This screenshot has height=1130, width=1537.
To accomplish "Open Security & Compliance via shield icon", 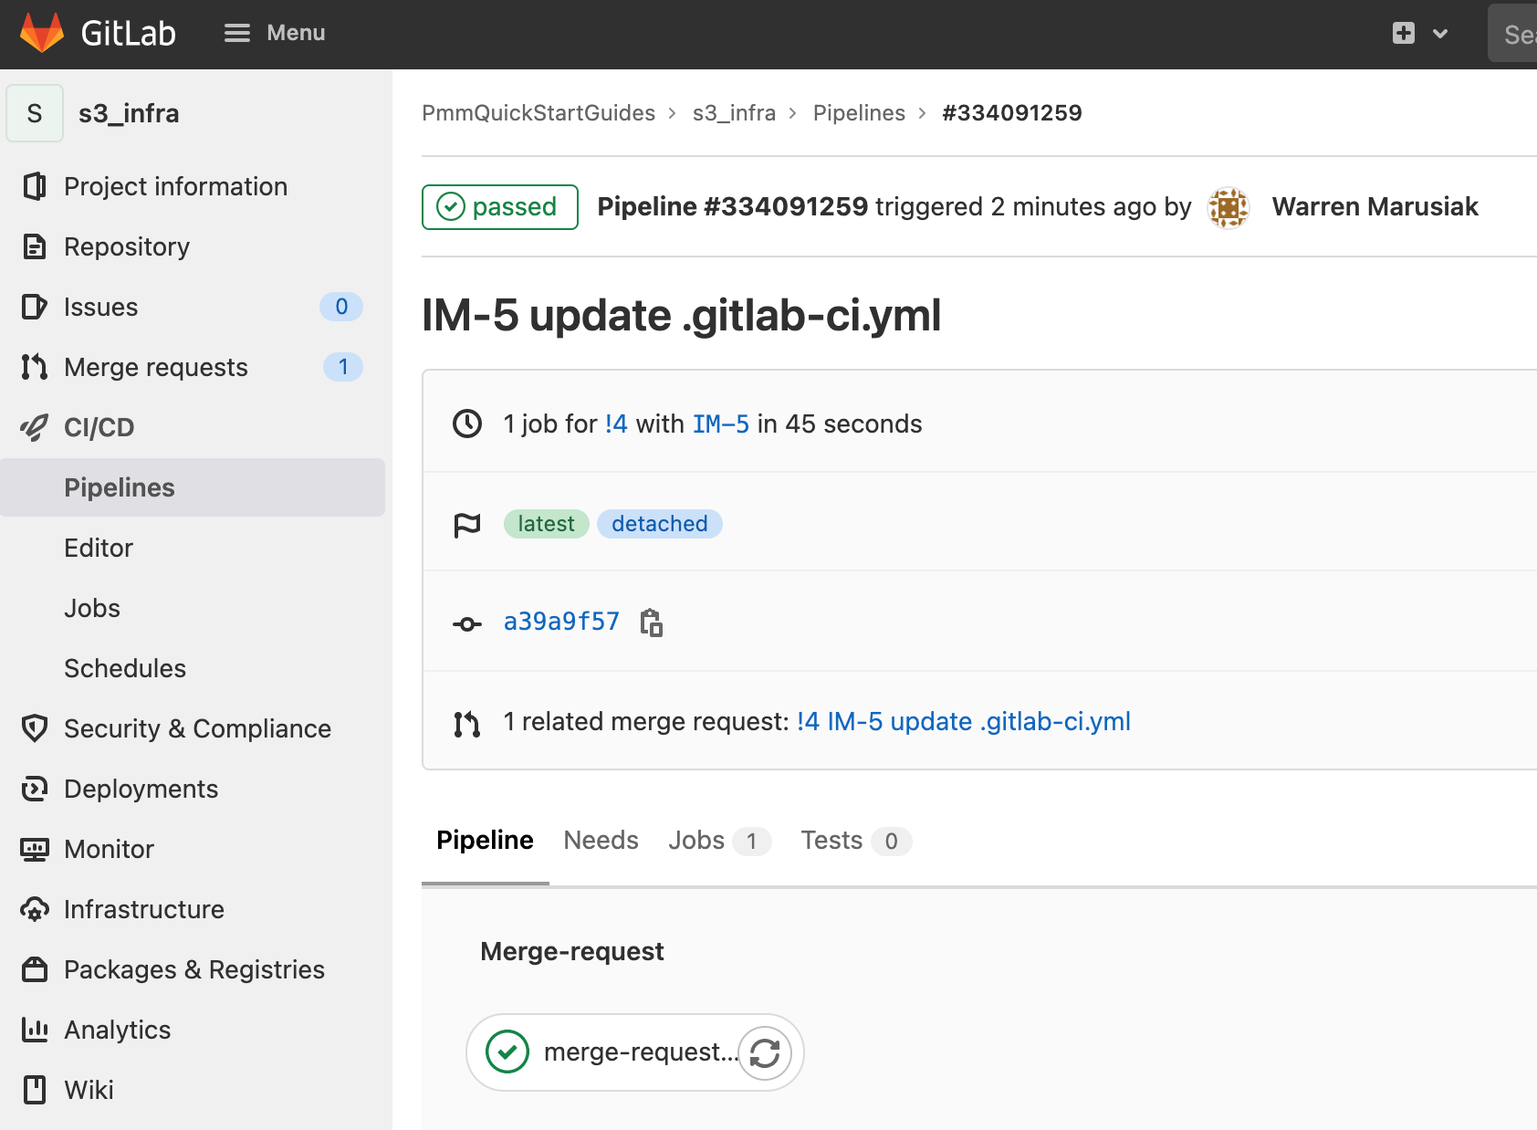I will pos(34,728).
